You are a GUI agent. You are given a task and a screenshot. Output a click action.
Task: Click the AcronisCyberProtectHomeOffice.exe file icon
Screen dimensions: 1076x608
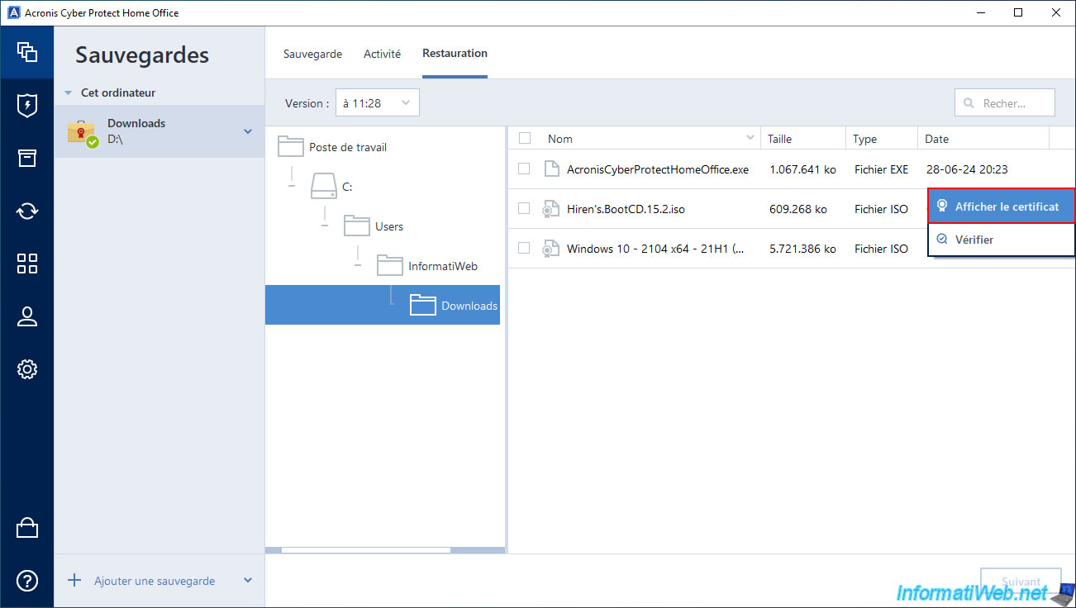coord(551,169)
